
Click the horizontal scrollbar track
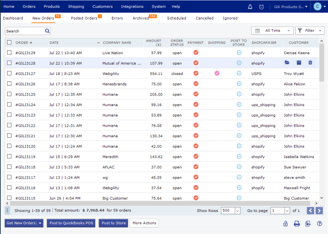(x=160, y=203)
